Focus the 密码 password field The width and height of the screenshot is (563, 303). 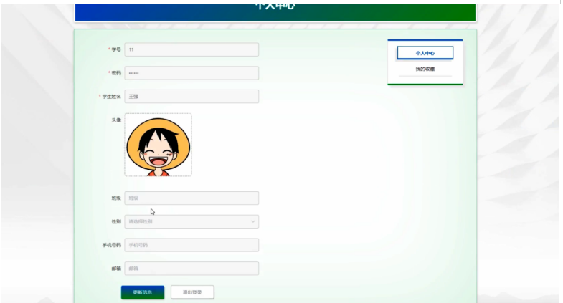point(191,73)
